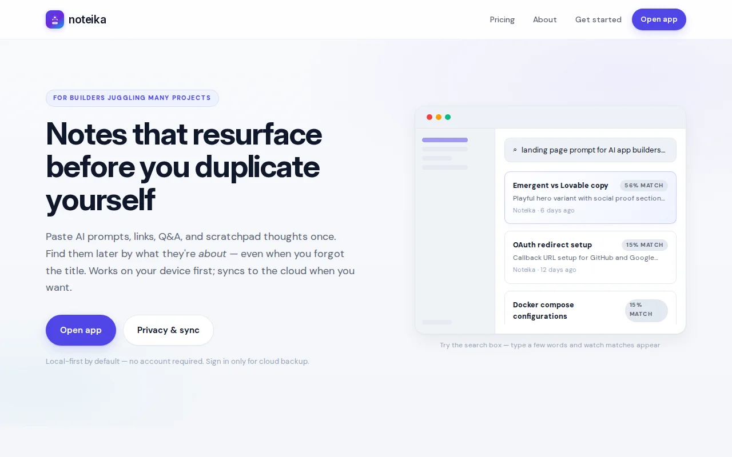This screenshot has width=732, height=457.
Task: Open the OAuth redirect setup note
Action: (590, 257)
